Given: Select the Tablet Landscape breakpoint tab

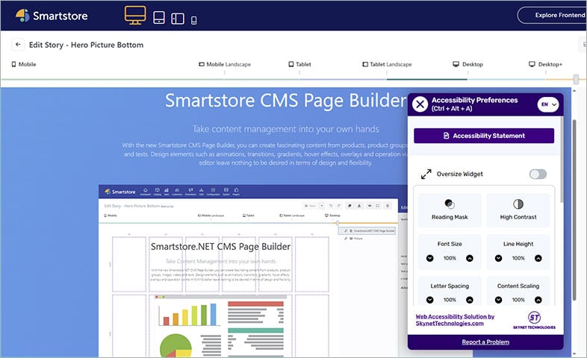Looking at the screenshot, I should tap(387, 65).
